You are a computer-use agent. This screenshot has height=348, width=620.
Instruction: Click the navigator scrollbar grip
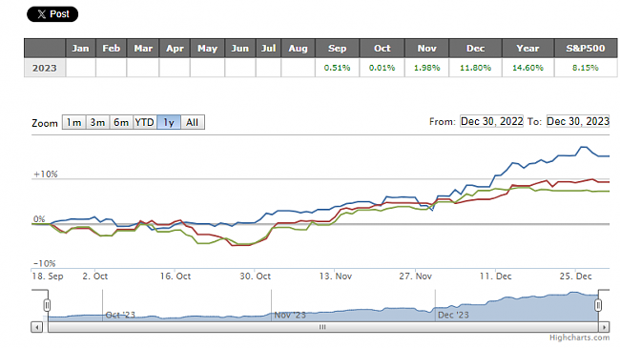point(322,327)
